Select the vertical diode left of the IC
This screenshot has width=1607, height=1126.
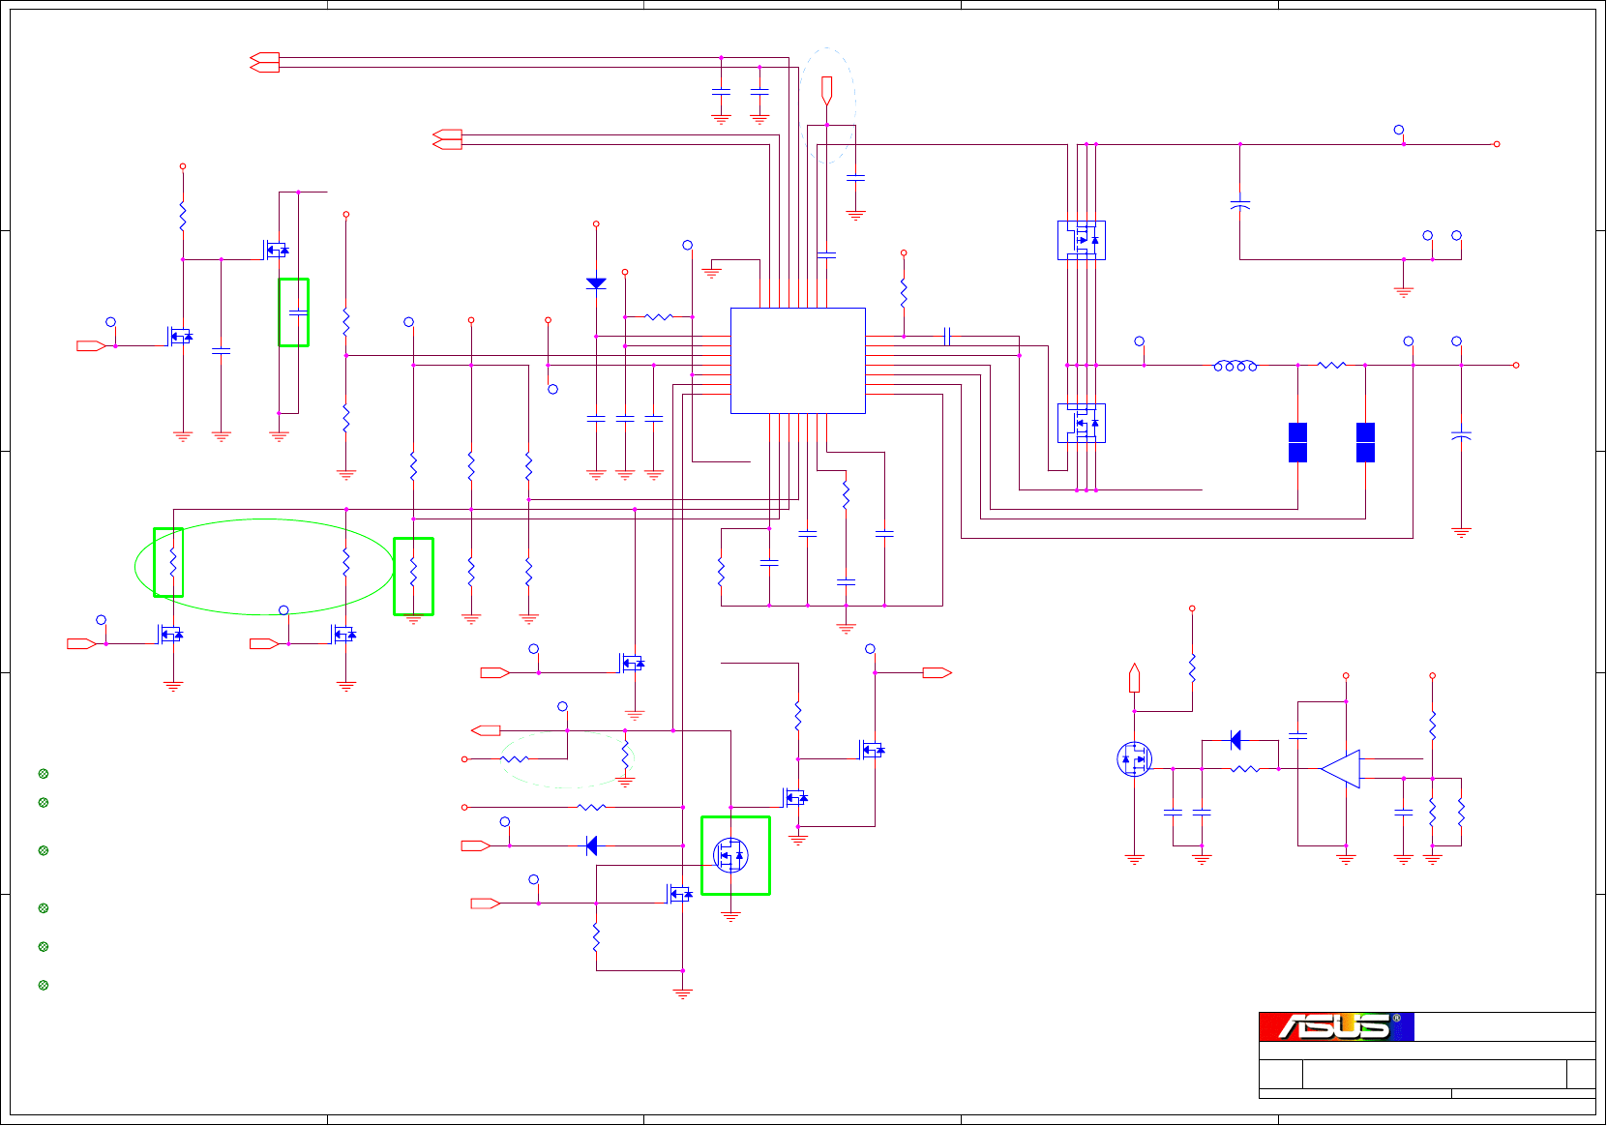(596, 283)
